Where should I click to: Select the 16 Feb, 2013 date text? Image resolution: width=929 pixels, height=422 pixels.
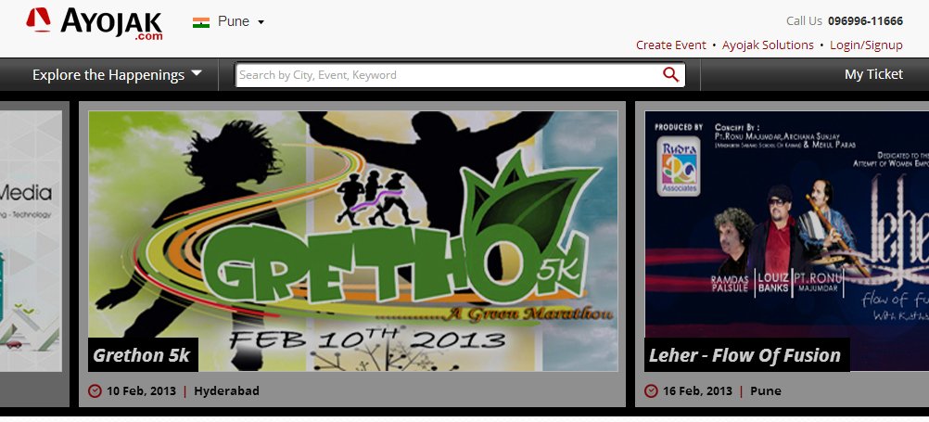[697, 391]
